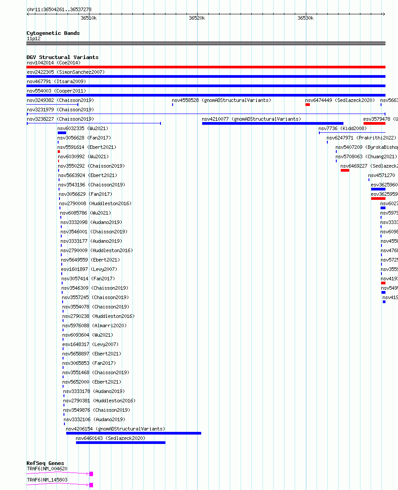This screenshot has height=490, width=398.
Task: Click the RefSeq Genes track title
Action: [x=45, y=463]
